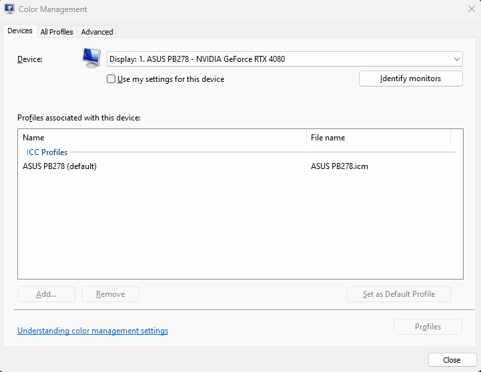
Task: Open Understanding color management settings link
Action: pyautogui.click(x=93, y=331)
